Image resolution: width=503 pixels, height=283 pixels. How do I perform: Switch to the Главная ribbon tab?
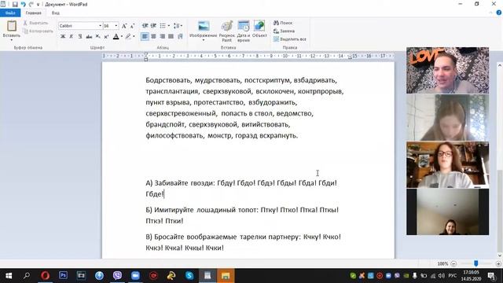click(33, 13)
